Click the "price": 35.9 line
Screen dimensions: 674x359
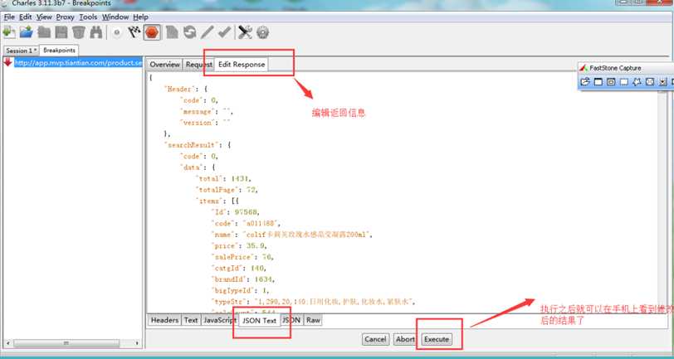coord(238,246)
